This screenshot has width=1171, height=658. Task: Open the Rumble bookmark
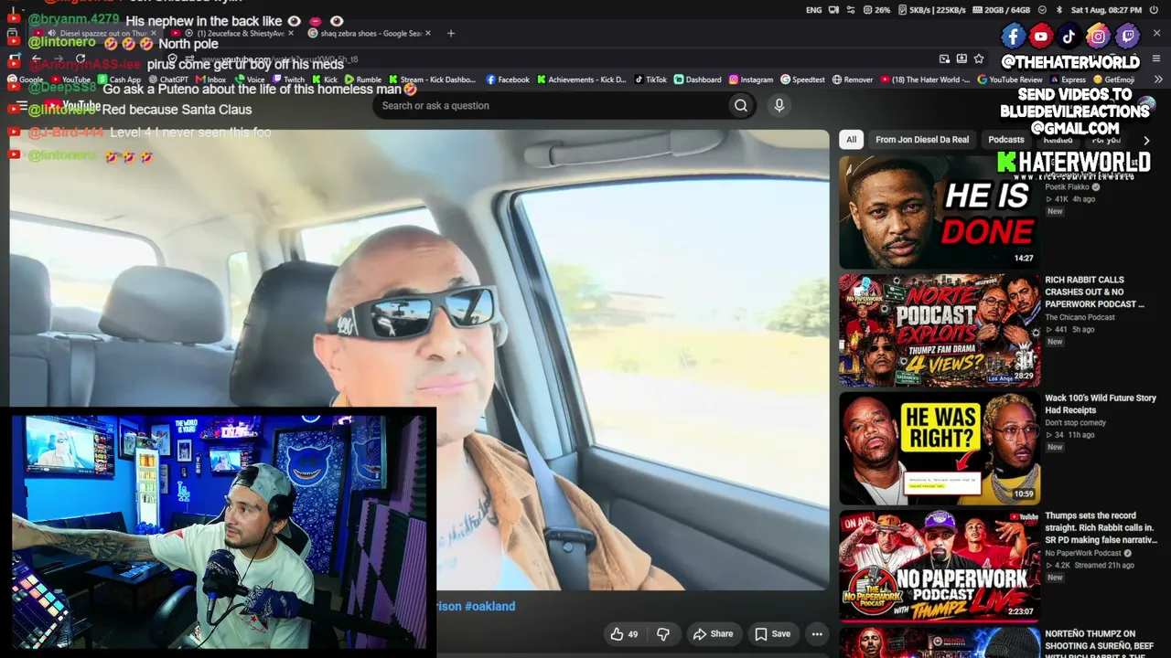(362, 80)
